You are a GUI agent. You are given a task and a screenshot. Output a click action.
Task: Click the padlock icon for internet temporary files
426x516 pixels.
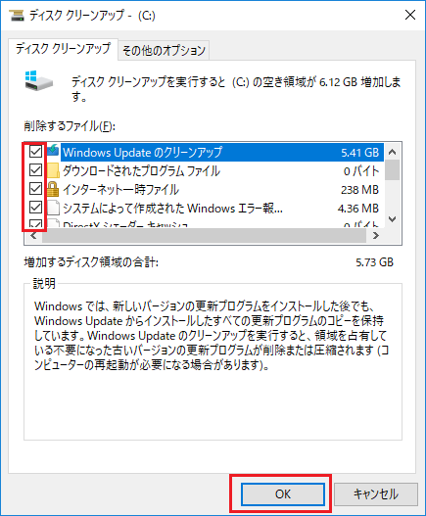[53, 189]
